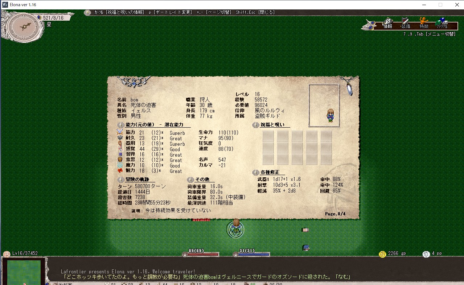This screenshot has height=285, width=464.
Task: Click the message log welcome line
Action: (128, 272)
